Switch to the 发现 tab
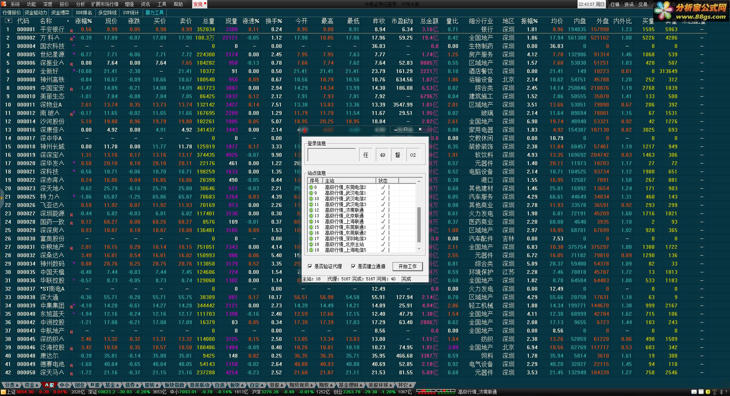Viewport: 730px width, 396px height. [x=199, y=4]
